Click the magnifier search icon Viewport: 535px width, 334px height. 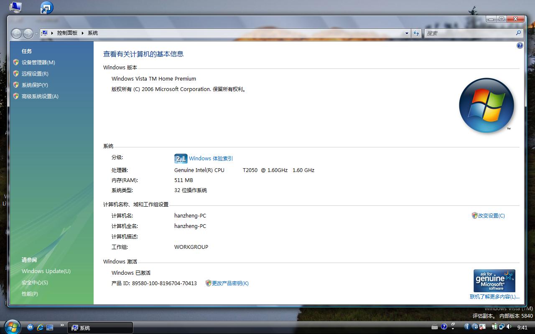519,33
